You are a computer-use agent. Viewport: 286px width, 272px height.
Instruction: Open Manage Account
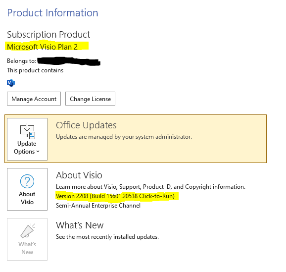[34, 99]
